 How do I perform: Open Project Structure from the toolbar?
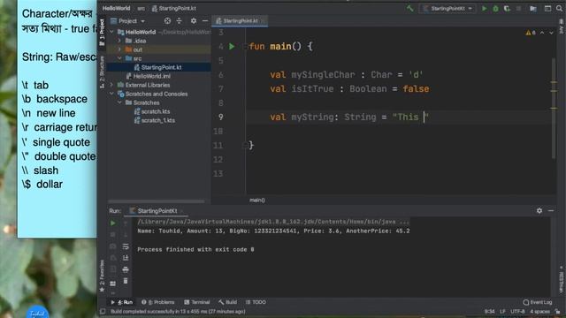pos(533,8)
